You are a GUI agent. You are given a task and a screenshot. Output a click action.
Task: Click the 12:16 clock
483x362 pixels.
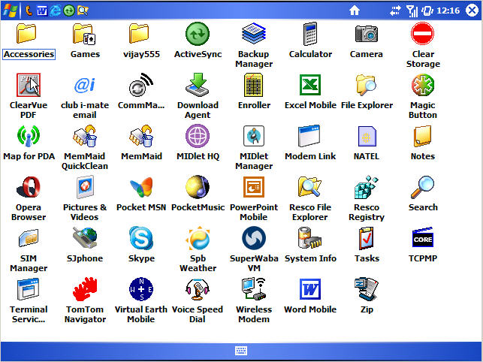[x=448, y=11]
